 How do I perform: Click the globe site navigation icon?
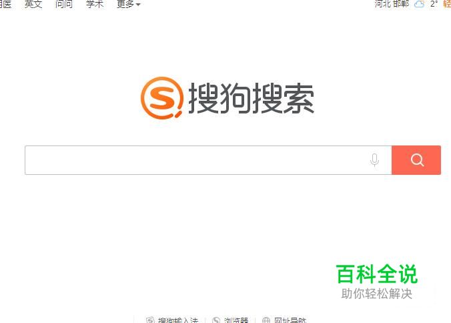pos(266,320)
